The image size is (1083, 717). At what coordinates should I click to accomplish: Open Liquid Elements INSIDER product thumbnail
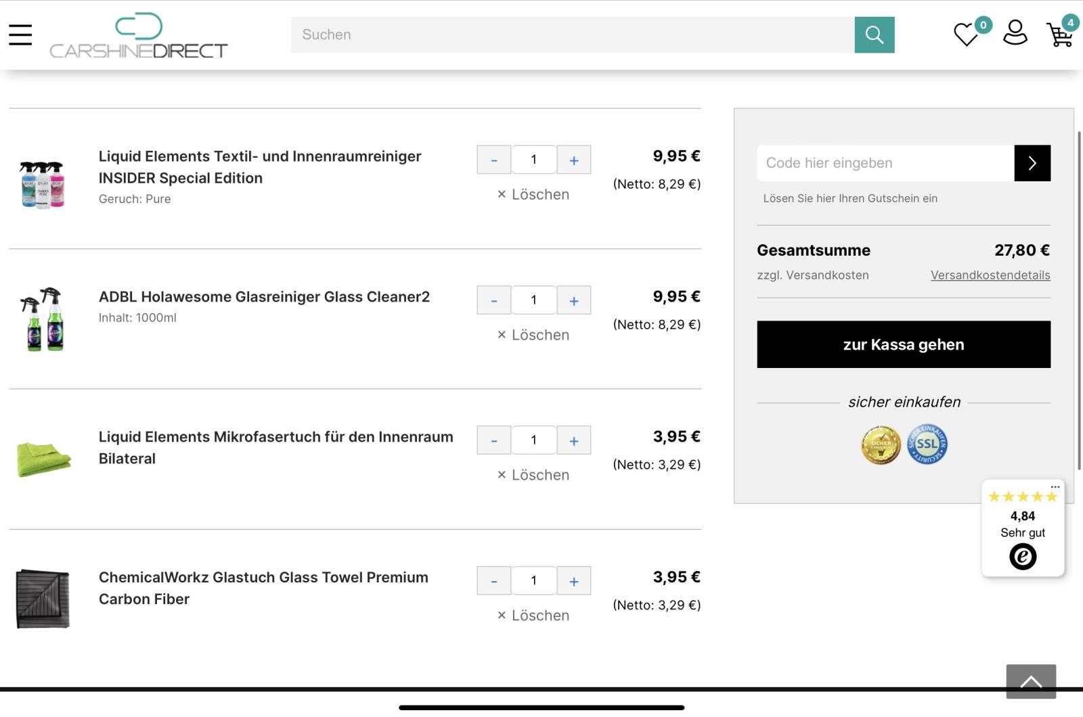43,184
